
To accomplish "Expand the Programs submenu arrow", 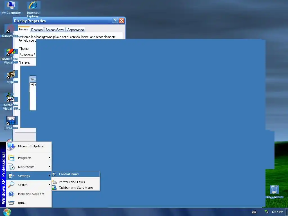I will 49,158.
